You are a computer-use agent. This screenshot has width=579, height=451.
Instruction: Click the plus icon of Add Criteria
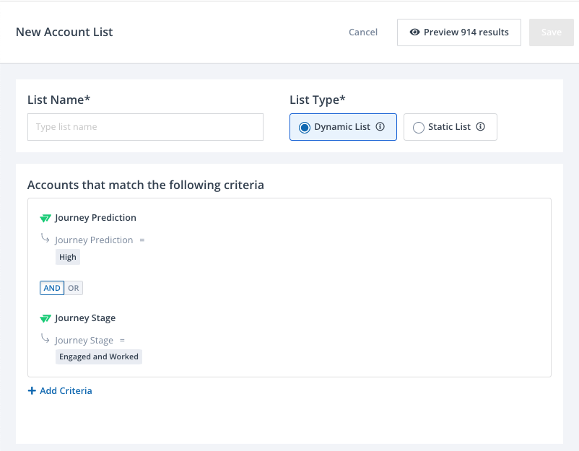pyautogui.click(x=32, y=390)
